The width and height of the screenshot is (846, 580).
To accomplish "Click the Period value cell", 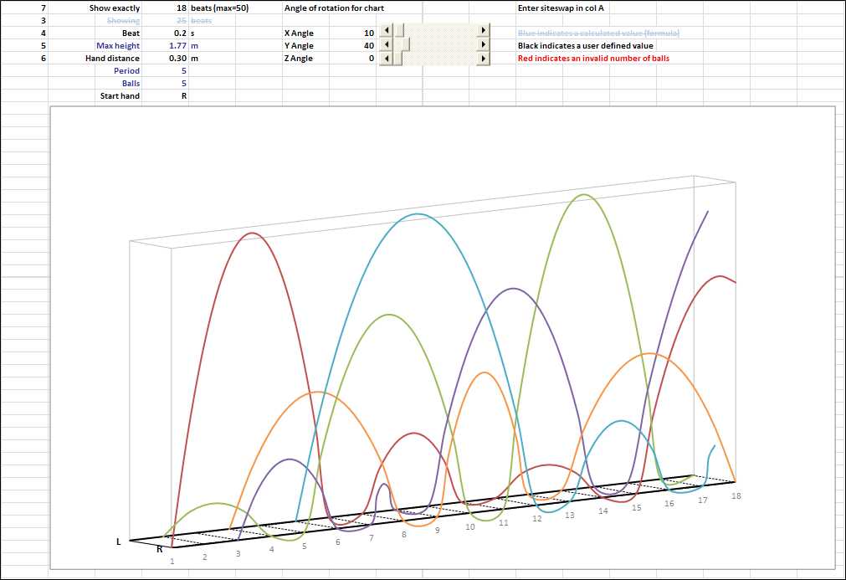I will [x=165, y=70].
